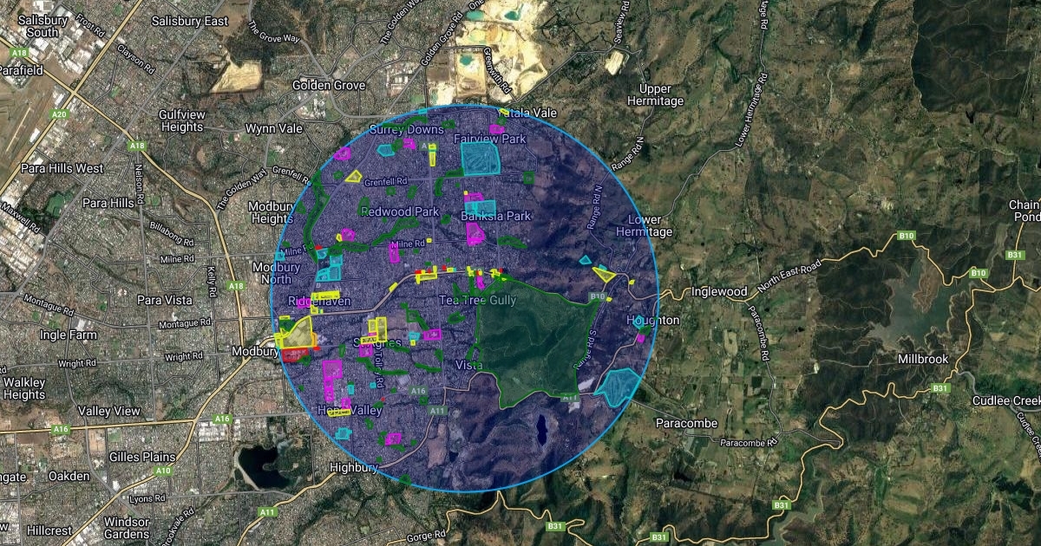
Task: Open the Millbrook place label
Action: pyautogui.click(x=923, y=359)
